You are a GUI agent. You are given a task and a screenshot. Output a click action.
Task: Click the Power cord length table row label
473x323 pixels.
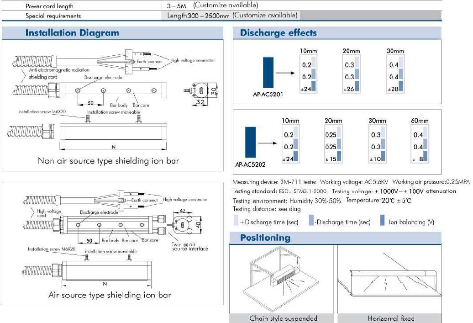tap(49, 6)
